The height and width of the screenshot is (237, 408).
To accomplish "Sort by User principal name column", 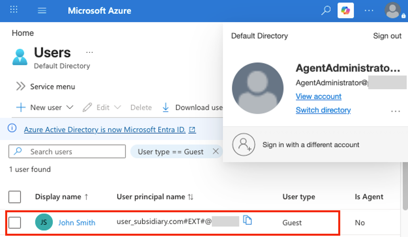I will pos(155,197).
